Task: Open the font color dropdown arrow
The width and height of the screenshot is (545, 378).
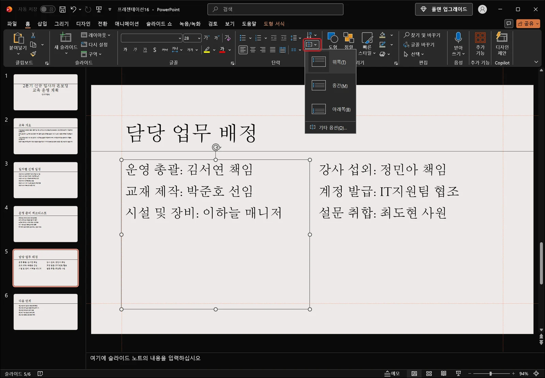Action: coord(230,50)
